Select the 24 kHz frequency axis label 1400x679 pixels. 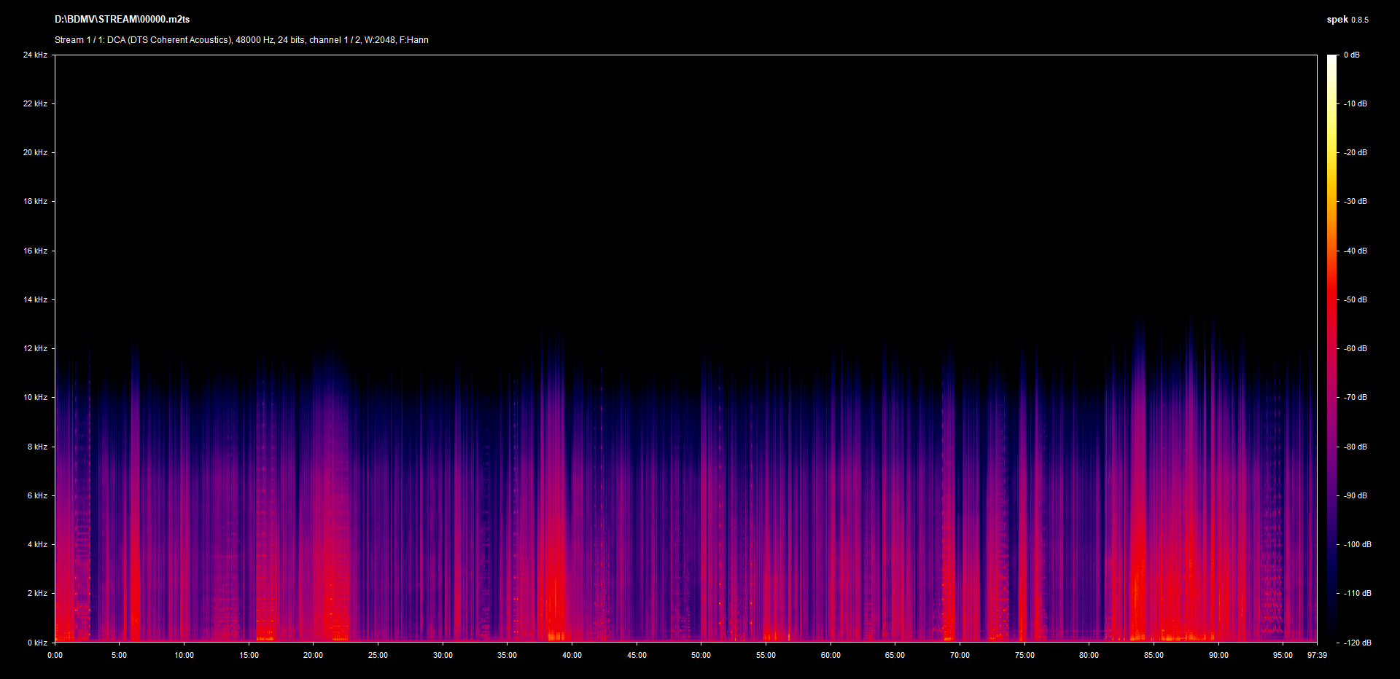click(x=35, y=55)
